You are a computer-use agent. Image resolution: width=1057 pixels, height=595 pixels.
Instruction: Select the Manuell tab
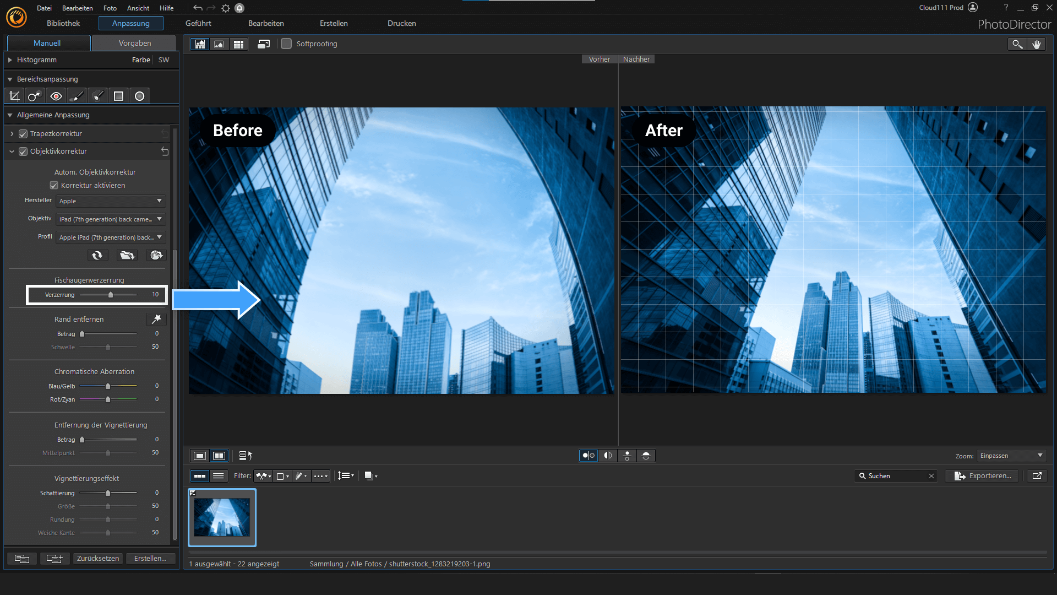pos(46,42)
